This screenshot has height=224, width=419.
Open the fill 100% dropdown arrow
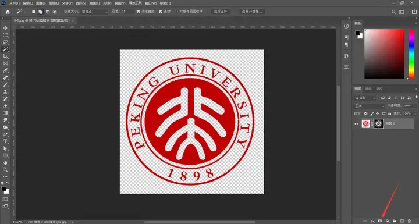415,113
